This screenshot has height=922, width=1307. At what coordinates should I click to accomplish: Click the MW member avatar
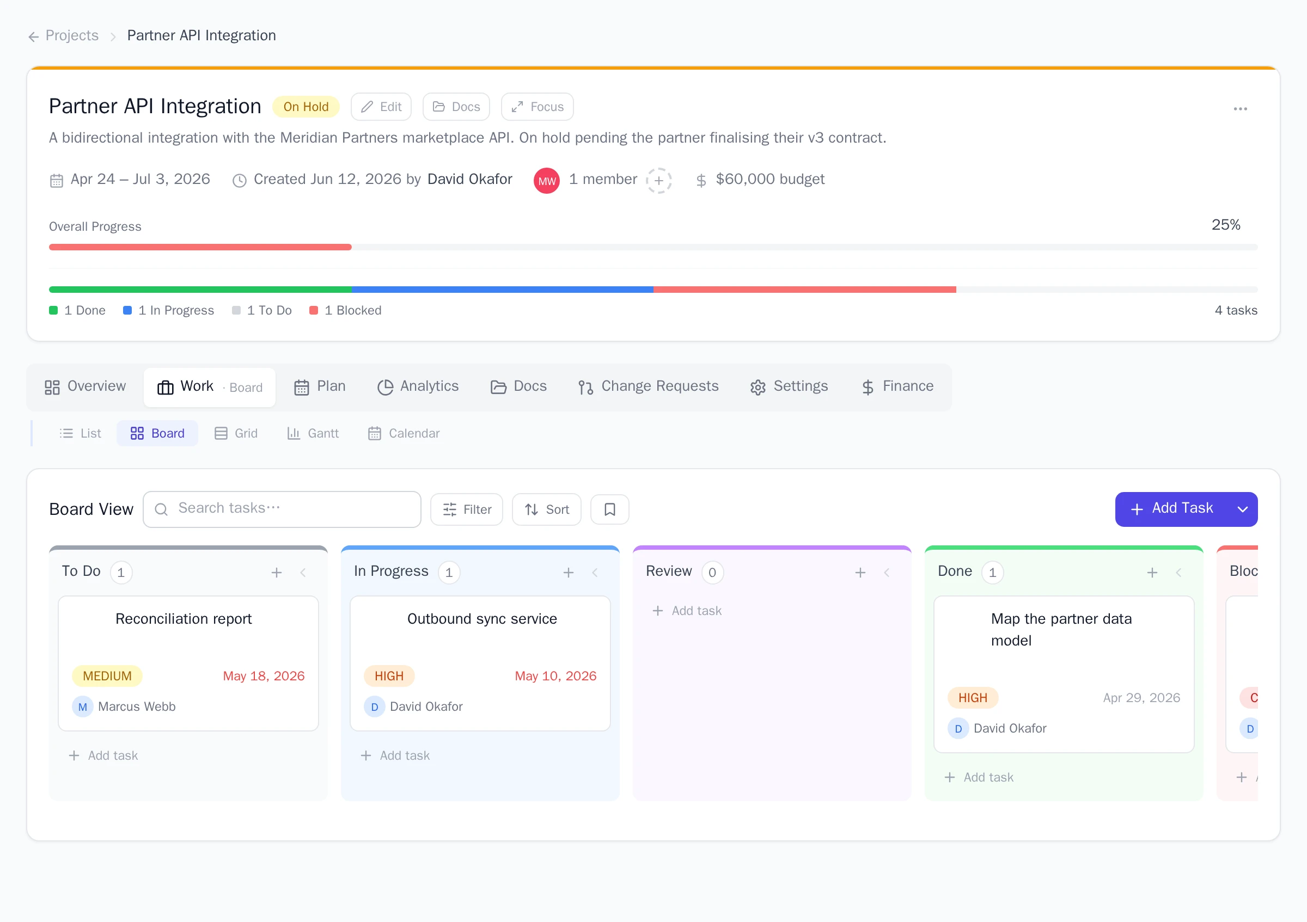(546, 181)
